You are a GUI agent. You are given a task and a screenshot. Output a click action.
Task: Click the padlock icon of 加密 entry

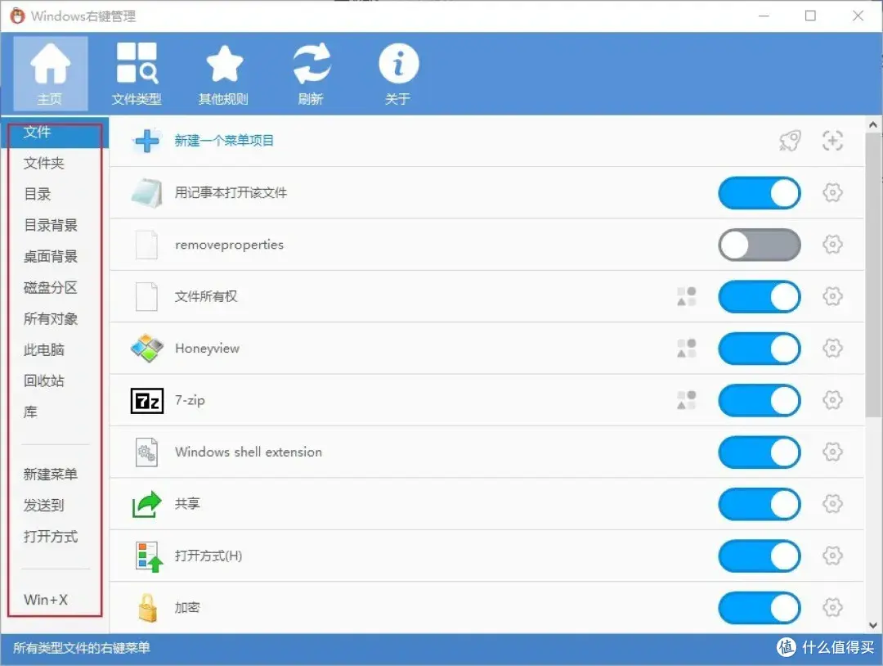coord(147,607)
